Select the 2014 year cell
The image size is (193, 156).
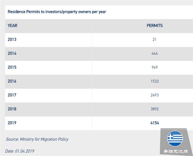coord(12,54)
